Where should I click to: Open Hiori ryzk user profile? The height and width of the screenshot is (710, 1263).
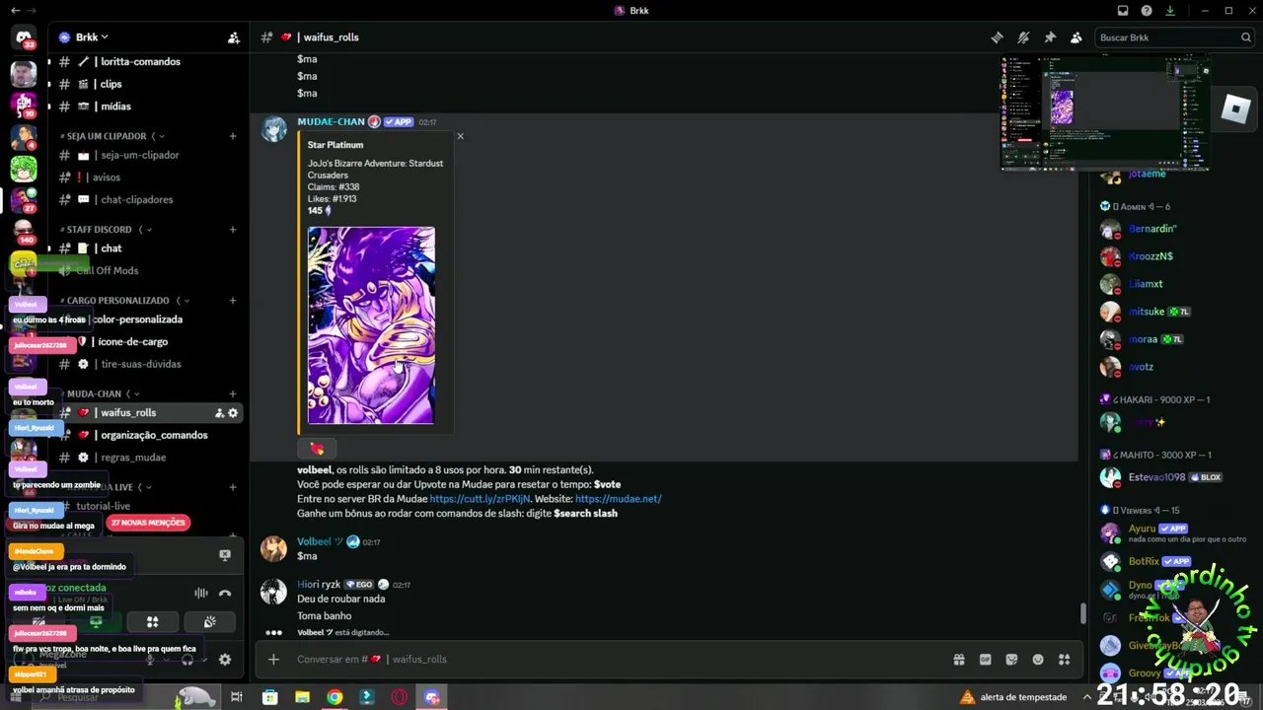click(318, 585)
